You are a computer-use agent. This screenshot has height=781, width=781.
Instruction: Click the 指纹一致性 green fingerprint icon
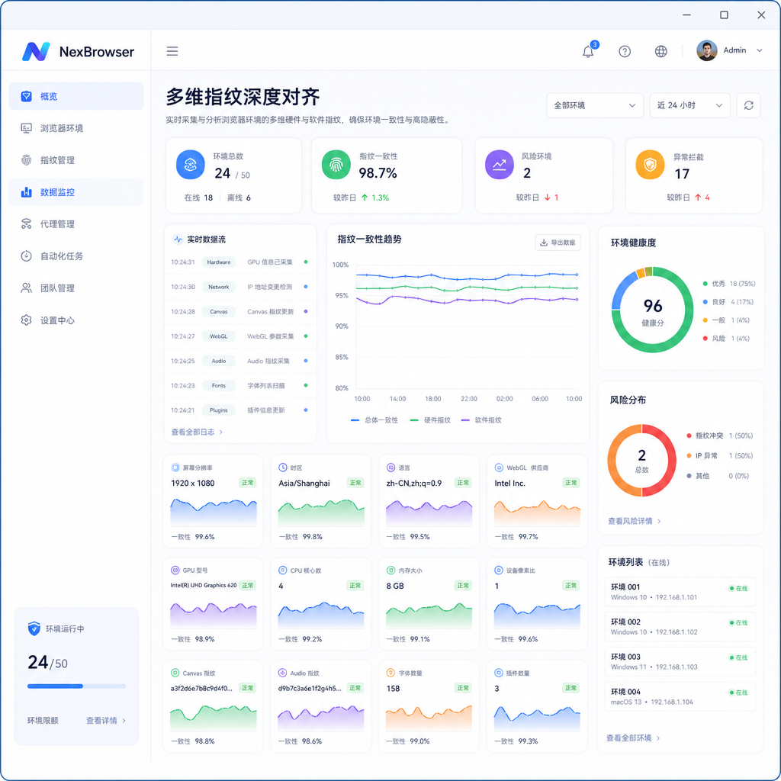pos(336,165)
